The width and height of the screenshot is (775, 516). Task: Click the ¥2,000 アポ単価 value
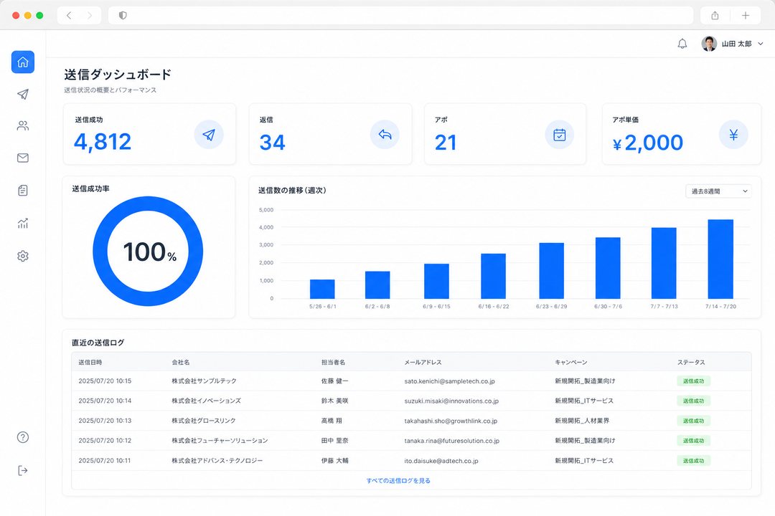click(x=647, y=143)
